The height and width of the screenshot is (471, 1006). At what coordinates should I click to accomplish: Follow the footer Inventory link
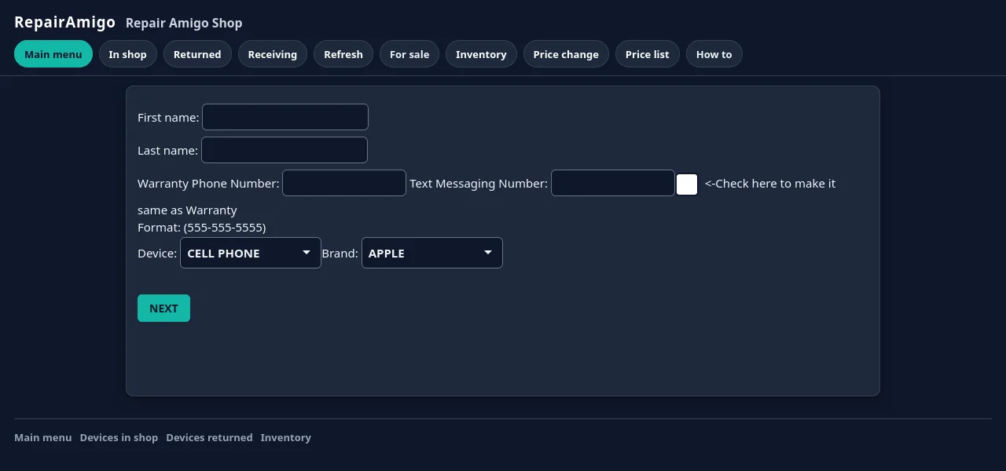point(286,437)
